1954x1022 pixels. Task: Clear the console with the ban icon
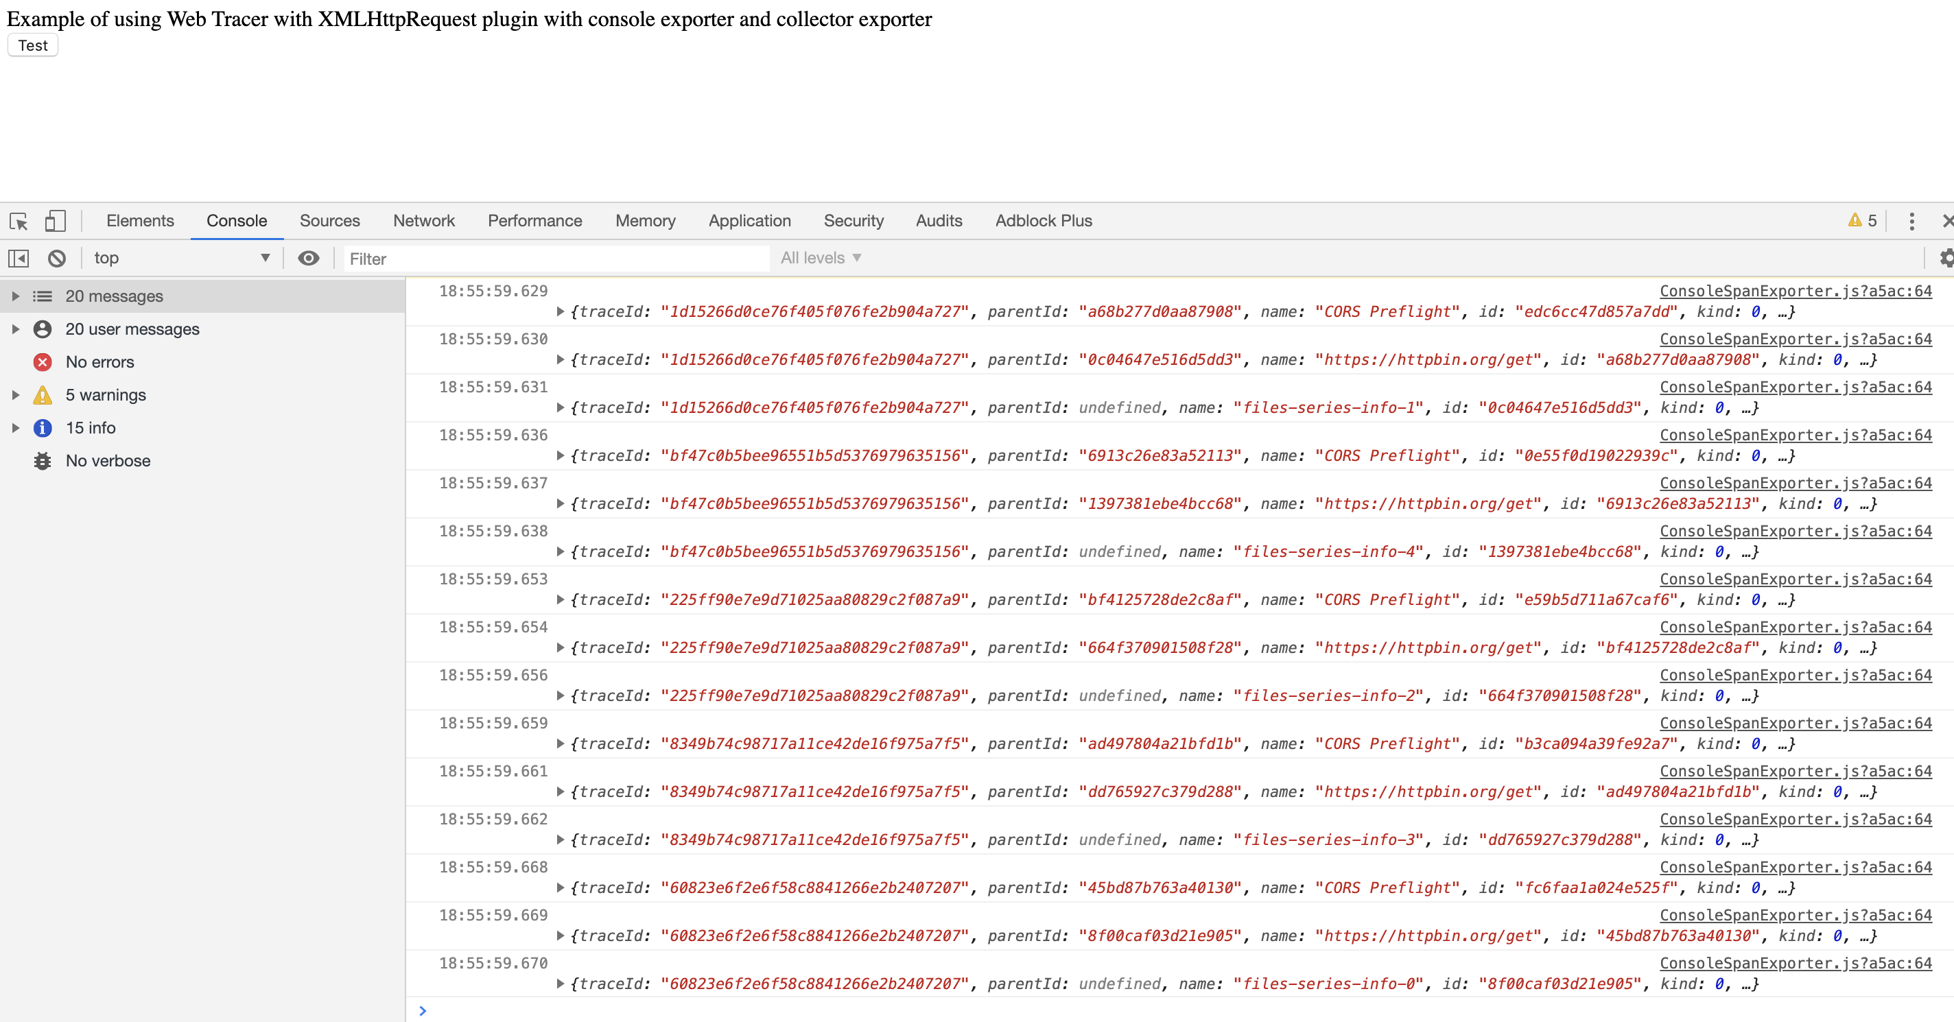57,259
